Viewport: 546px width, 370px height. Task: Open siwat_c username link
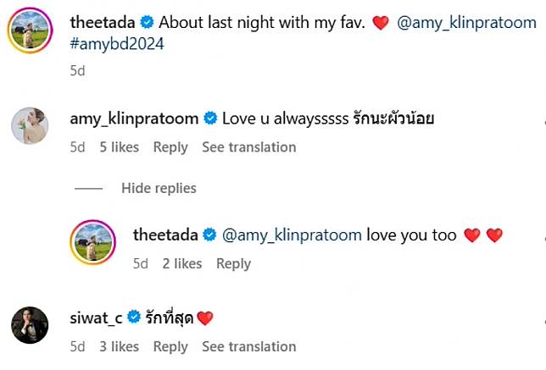(x=96, y=318)
